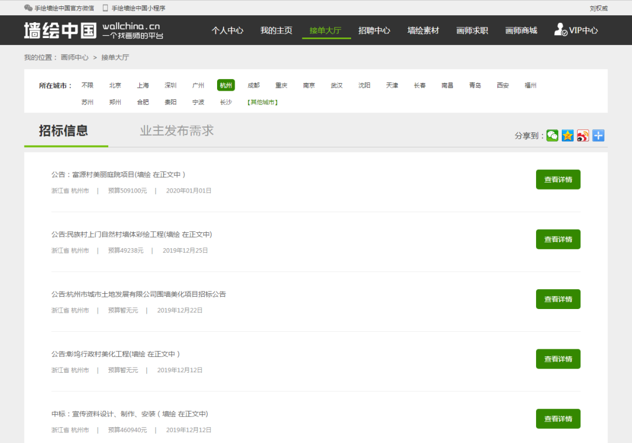
Task: Open 墙绘素材 menu item
Action: [x=423, y=30]
